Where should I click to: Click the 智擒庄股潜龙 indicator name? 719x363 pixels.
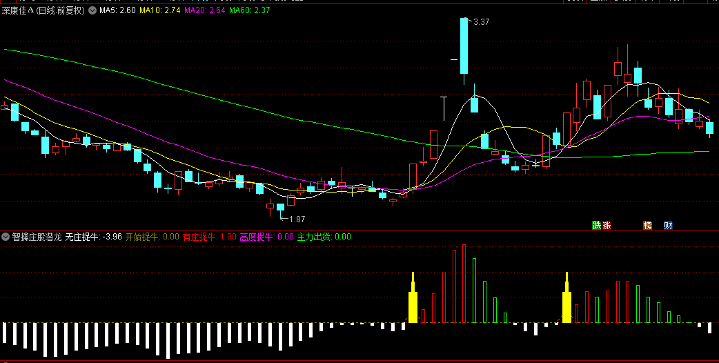(x=37, y=237)
